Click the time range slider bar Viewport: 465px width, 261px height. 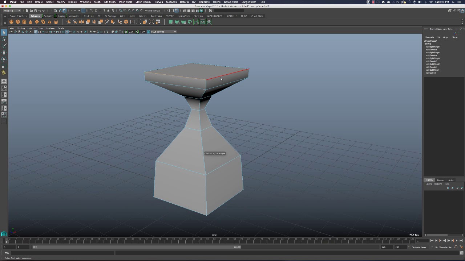137,247
